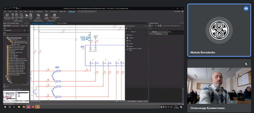Click the Insert center Find field

(x=137, y=29)
